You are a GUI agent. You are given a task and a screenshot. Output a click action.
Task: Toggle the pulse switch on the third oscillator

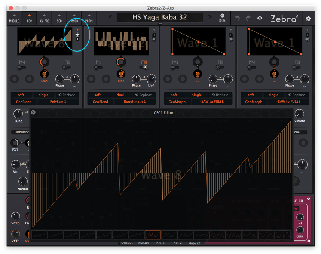[220, 67]
